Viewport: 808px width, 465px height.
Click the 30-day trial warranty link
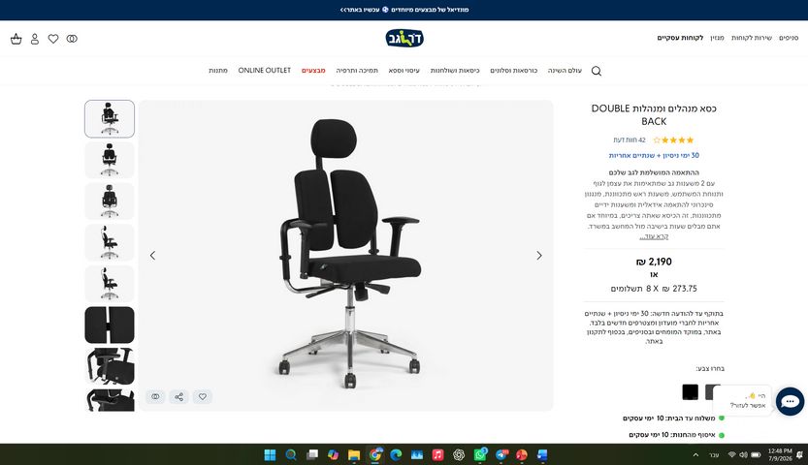click(x=654, y=155)
